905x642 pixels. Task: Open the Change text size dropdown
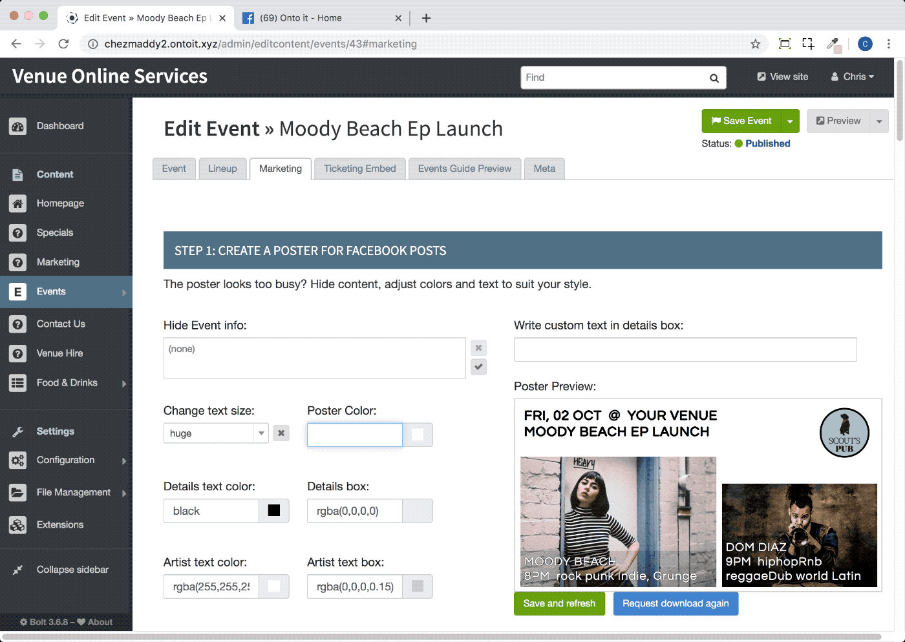pyautogui.click(x=261, y=433)
